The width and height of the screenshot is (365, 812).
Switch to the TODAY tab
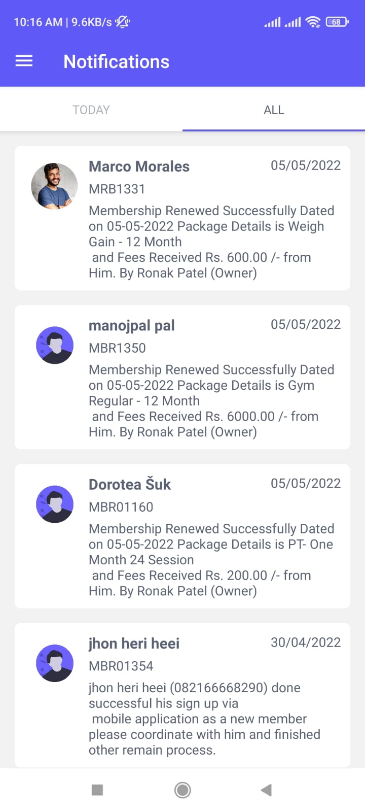click(91, 110)
